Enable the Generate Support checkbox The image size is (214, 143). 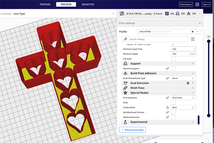(x=173, y=69)
